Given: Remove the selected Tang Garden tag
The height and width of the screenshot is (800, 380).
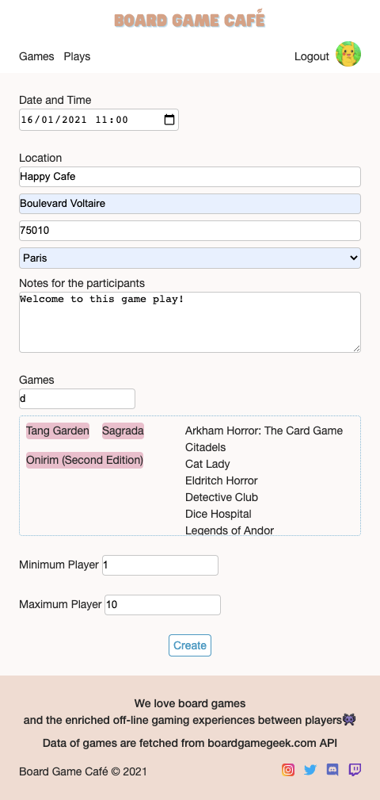Looking at the screenshot, I should [58, 431].
